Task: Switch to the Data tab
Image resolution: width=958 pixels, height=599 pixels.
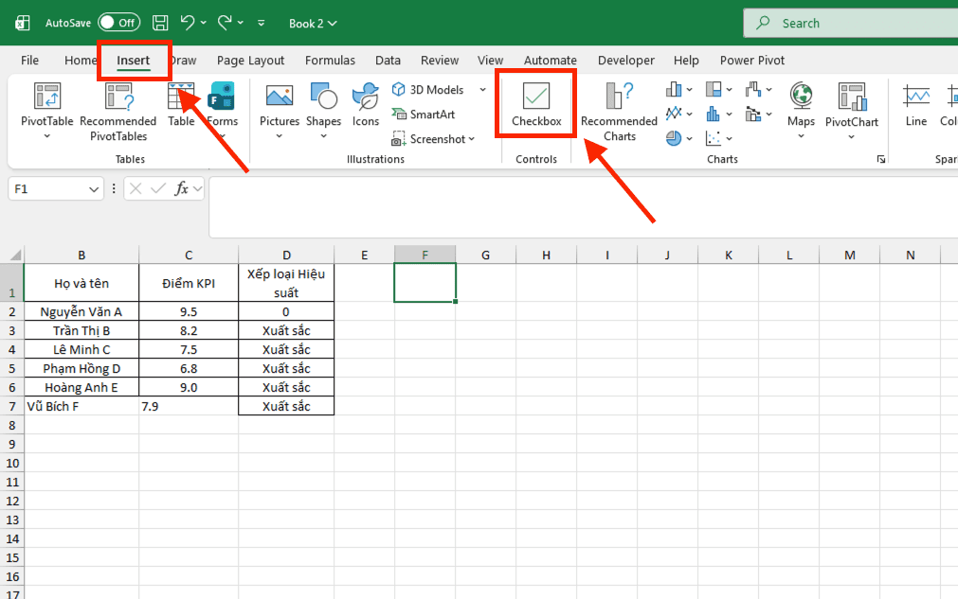Action: (388, 61)
